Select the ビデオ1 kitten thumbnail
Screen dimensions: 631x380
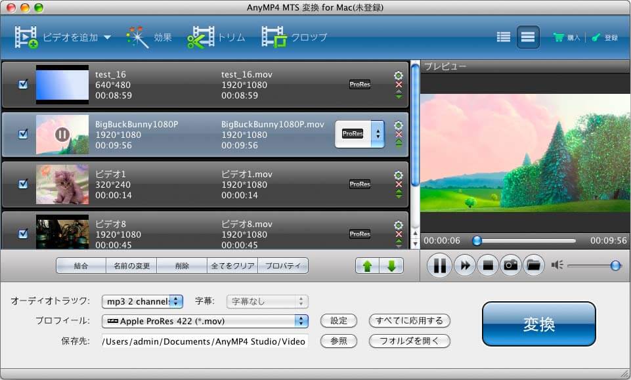[x=62, y=184]
